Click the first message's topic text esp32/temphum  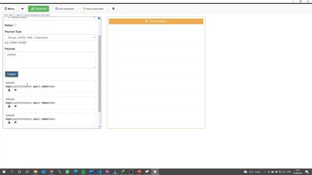(x=22, y=87)
